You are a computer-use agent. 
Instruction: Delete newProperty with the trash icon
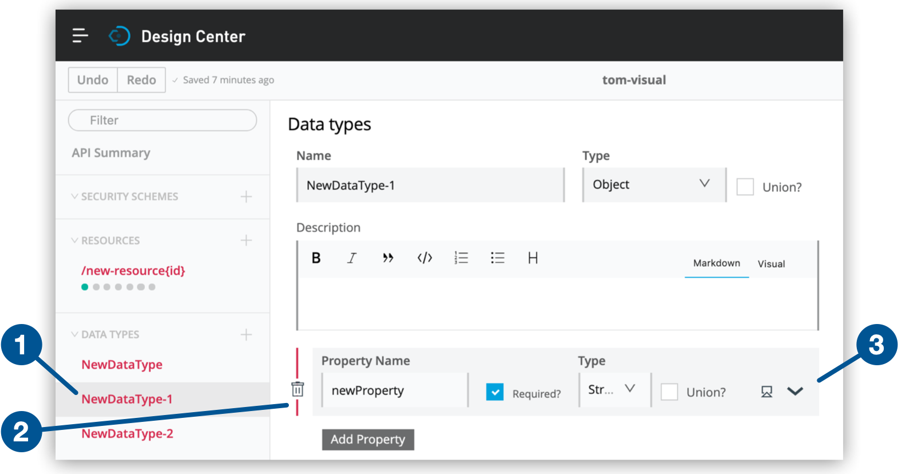pyautogui.click(x=297, y=389)
